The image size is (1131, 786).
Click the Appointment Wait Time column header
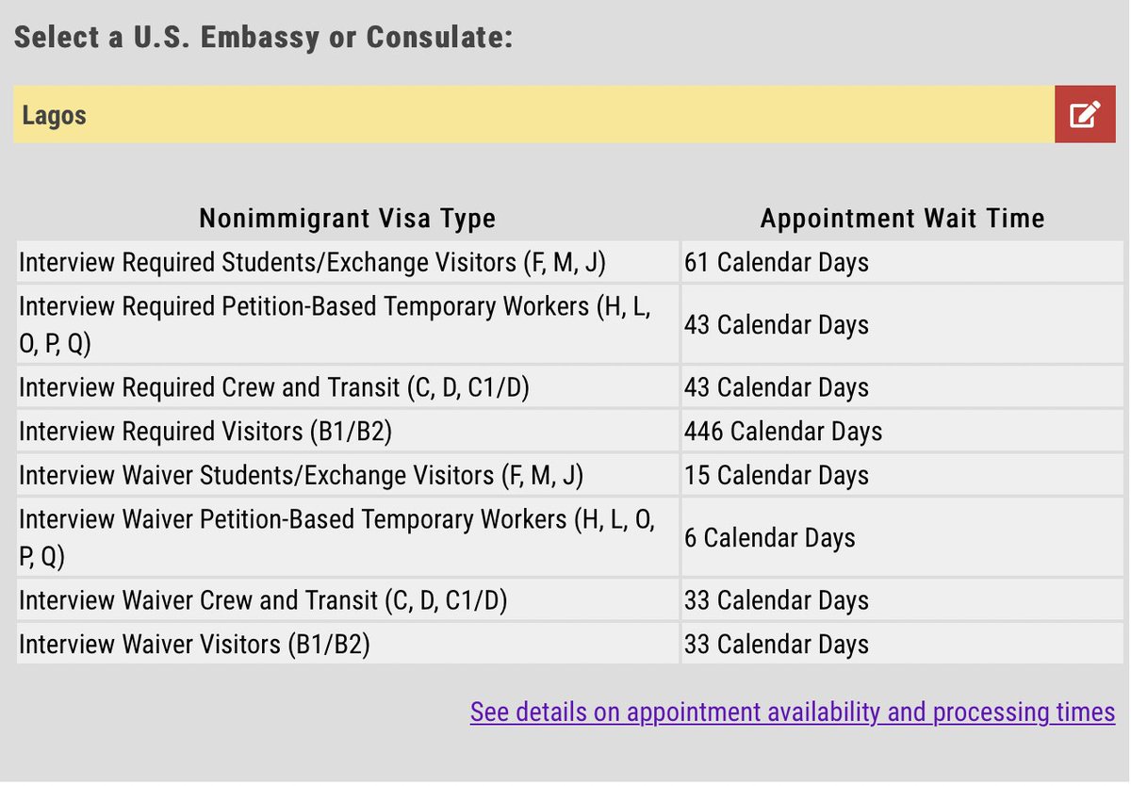pos(903,219)
